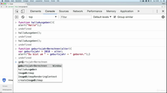Open Spotlight search icon in menu bar
The width and height of the screenshot is (167, 93).
pyautogui.click(x=161, y=1)
